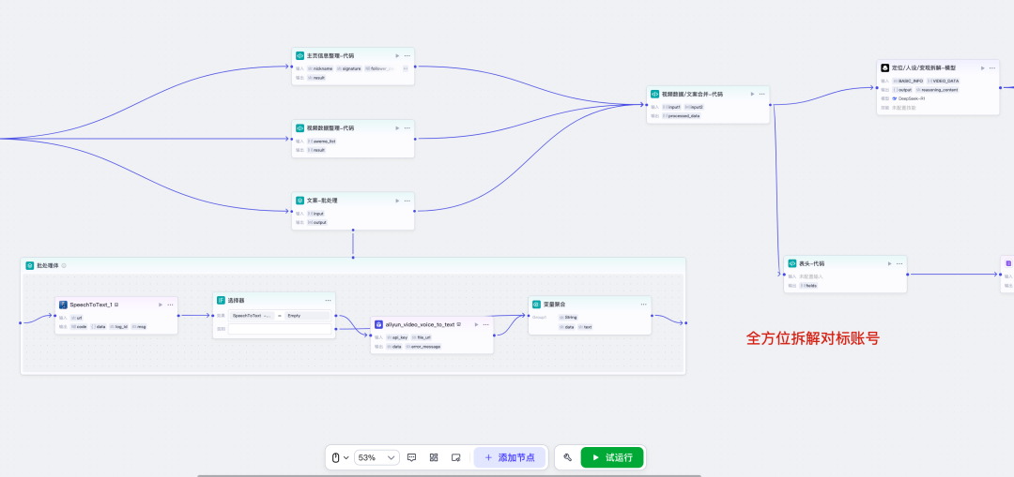The image size is (1014, 477).
Task: Click the 变量聚合 node icon
Action: pyautogui.click(x=537, y=304)
